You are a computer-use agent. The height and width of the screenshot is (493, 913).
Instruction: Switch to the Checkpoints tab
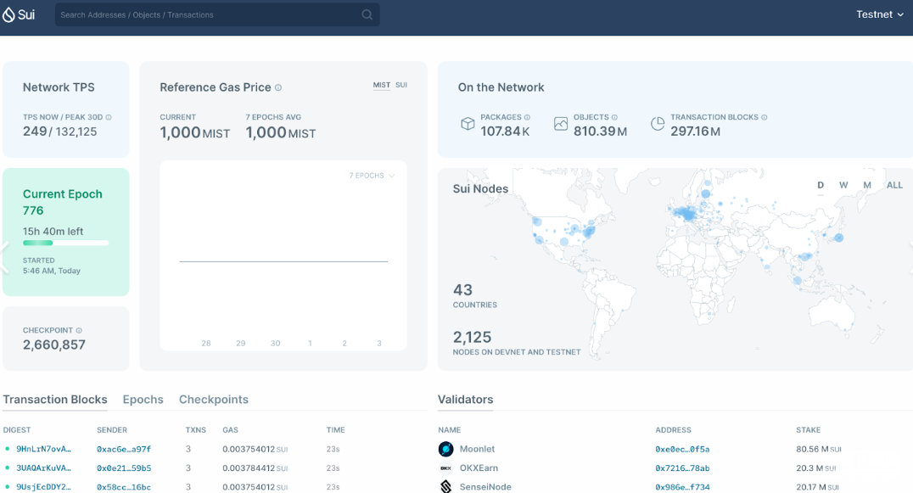point(213,400)
